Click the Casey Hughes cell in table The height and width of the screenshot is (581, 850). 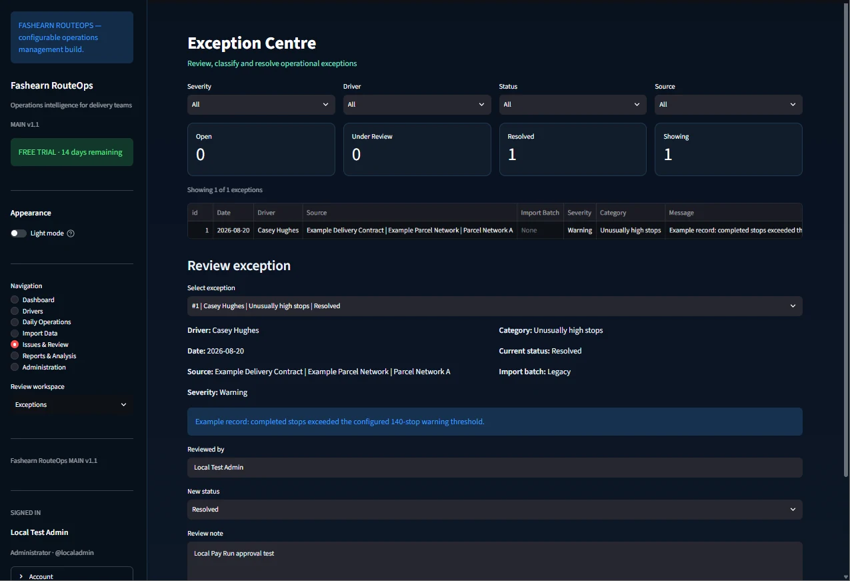(x=278, y=230)
